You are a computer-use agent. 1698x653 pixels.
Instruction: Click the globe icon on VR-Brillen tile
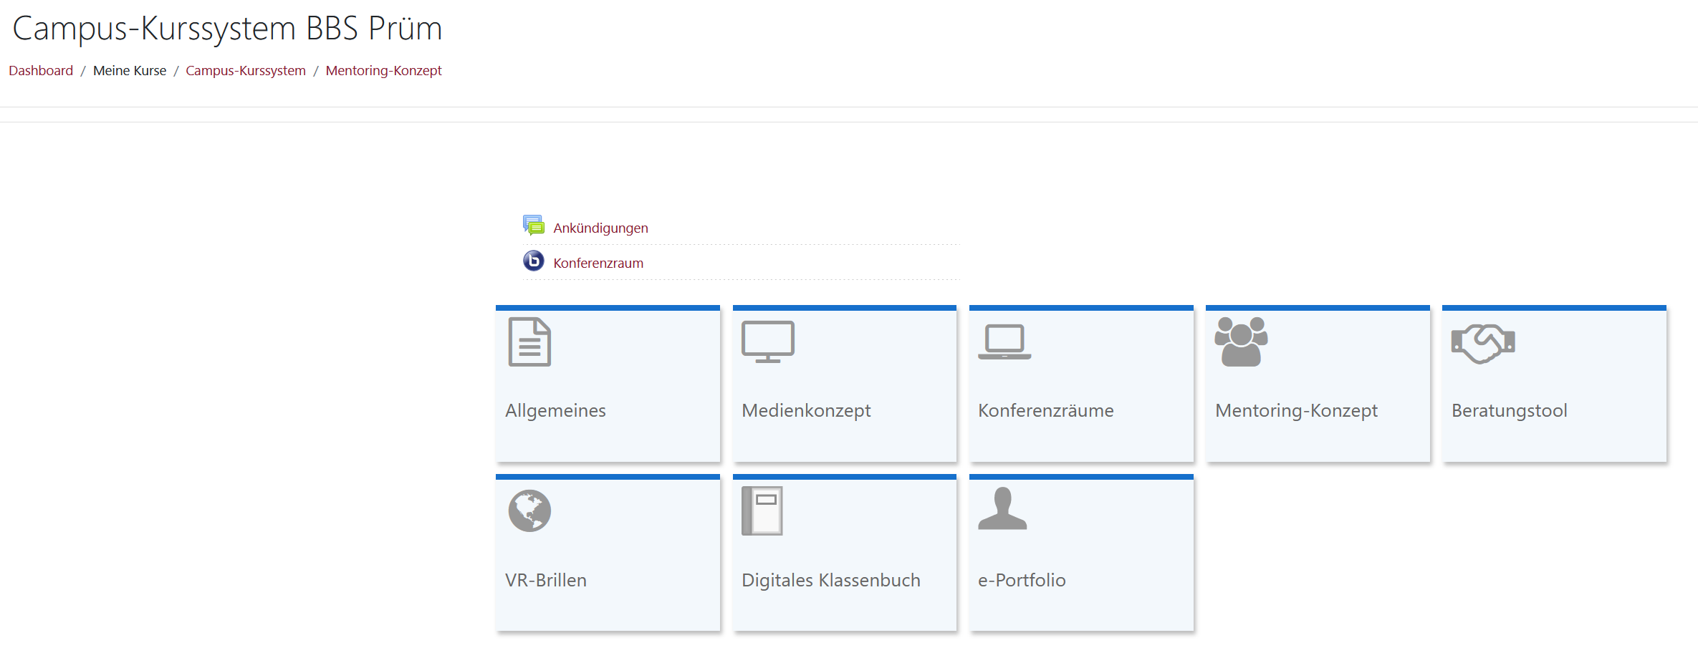529,511
